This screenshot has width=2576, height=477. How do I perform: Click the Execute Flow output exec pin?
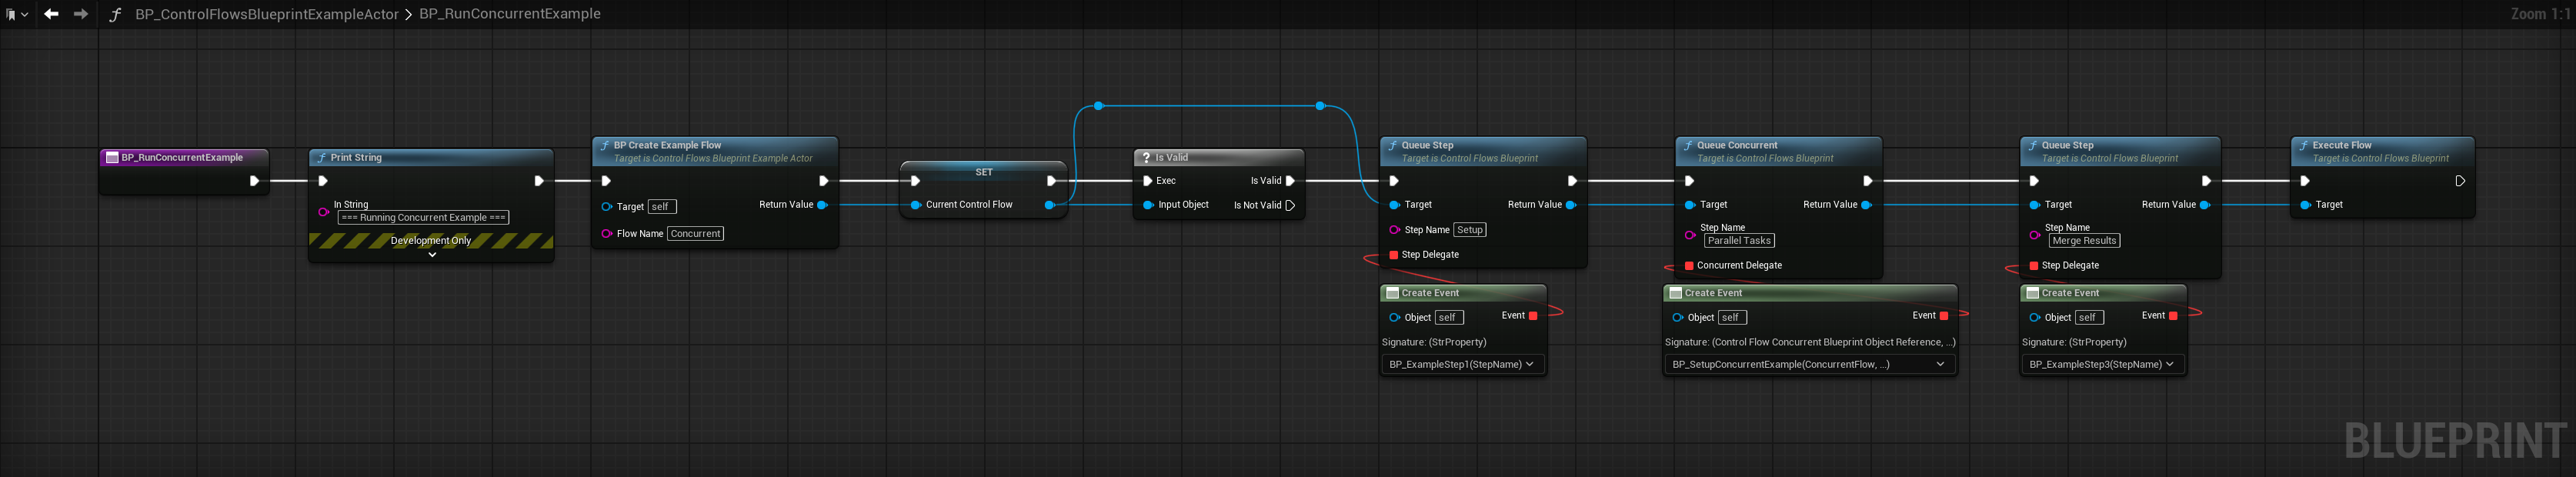[x=2459, y=181]
